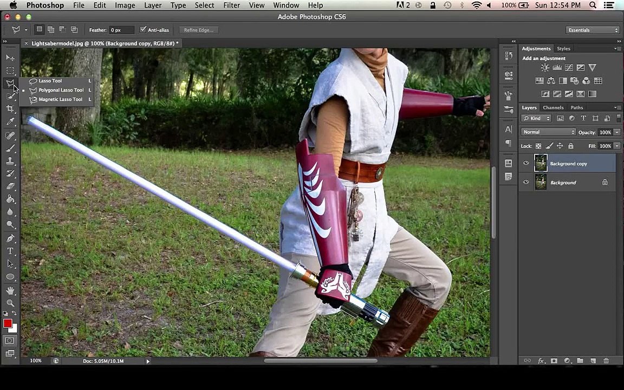Viewport: 624px width, 390px height.
Task: Open the layer blend mode Normal dropdown
Action: (x=548, y=132)
